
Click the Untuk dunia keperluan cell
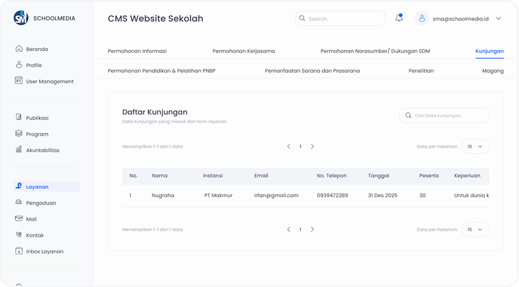pyautogui.click(x=471, y=195)
